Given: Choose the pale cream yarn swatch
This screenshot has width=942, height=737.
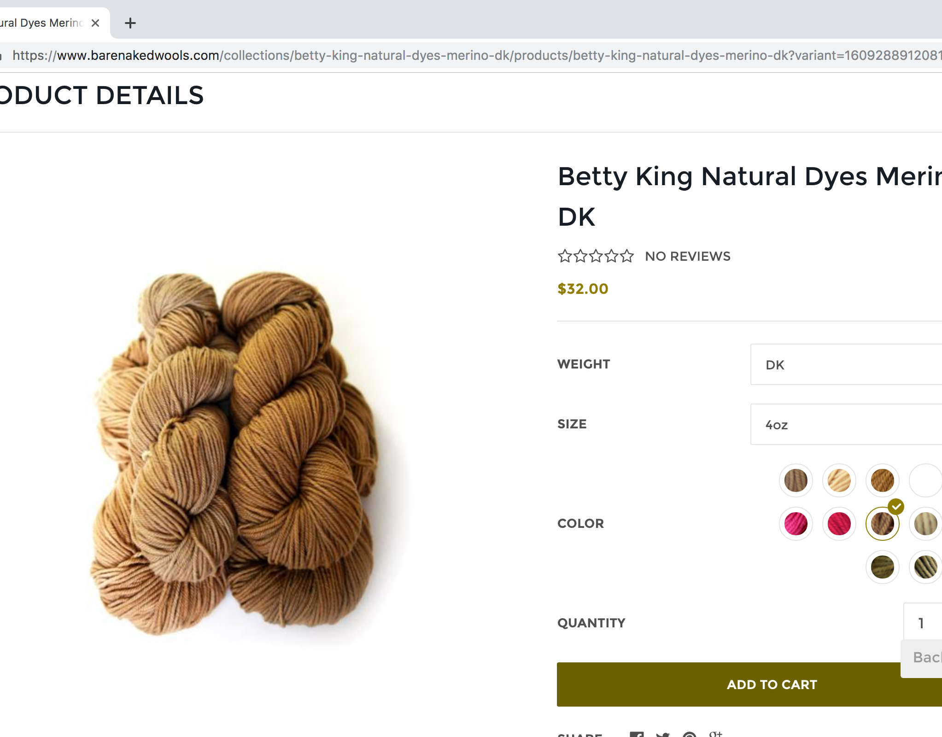Looking at the screenshot, I should tap(839, 480).
